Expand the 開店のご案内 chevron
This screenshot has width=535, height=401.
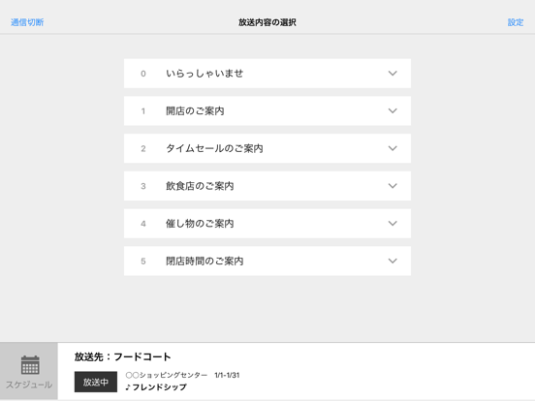pyautogui.click(x=393, y=110)
